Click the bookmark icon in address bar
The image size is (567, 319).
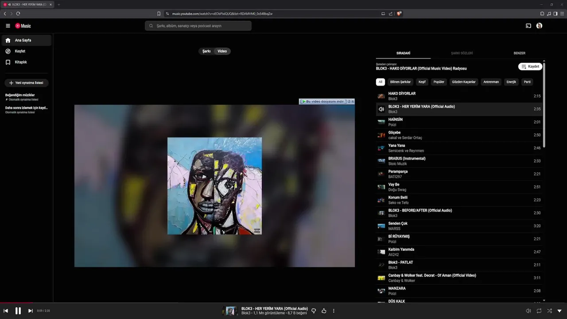coord(159,14)
